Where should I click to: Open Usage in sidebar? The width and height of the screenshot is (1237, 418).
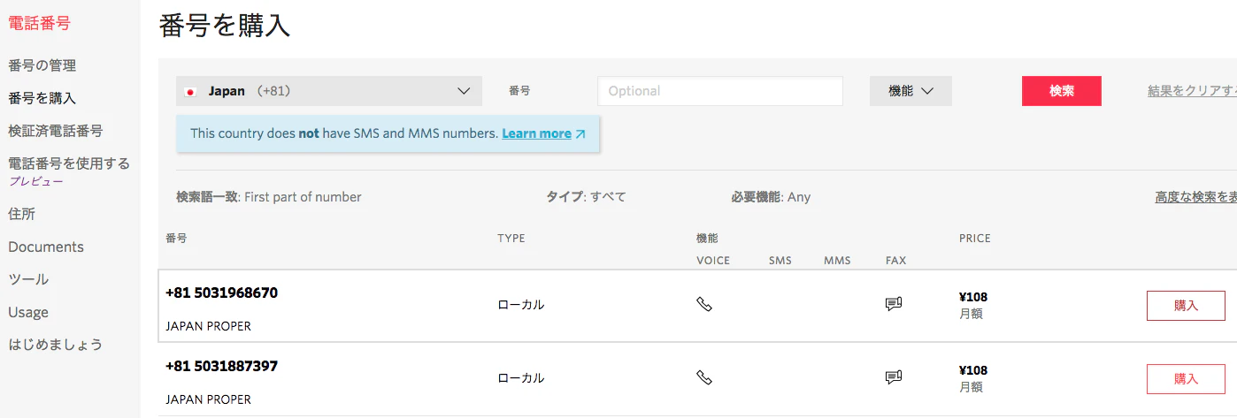coord(28,312)
